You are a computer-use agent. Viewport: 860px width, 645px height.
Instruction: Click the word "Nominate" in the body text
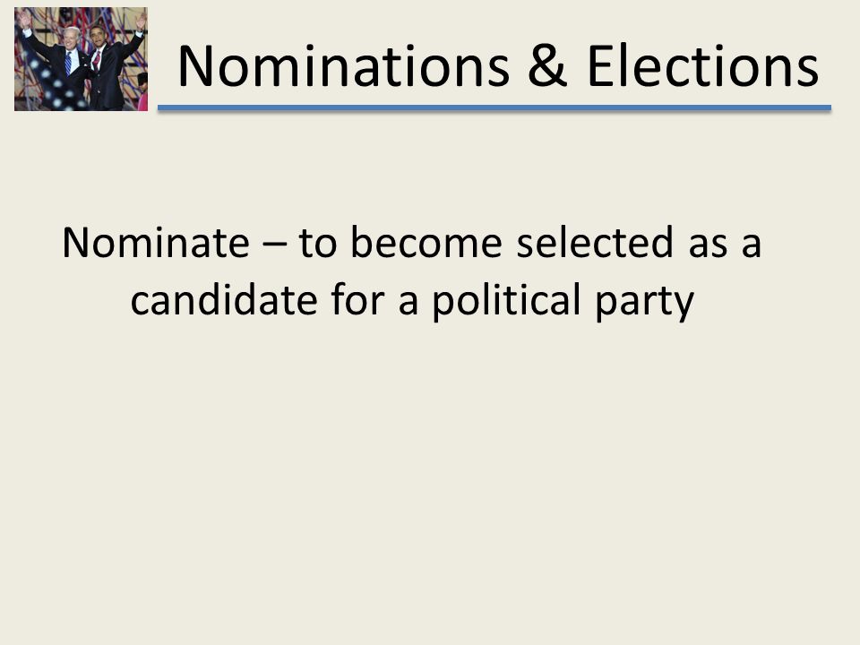pos(156,242)
